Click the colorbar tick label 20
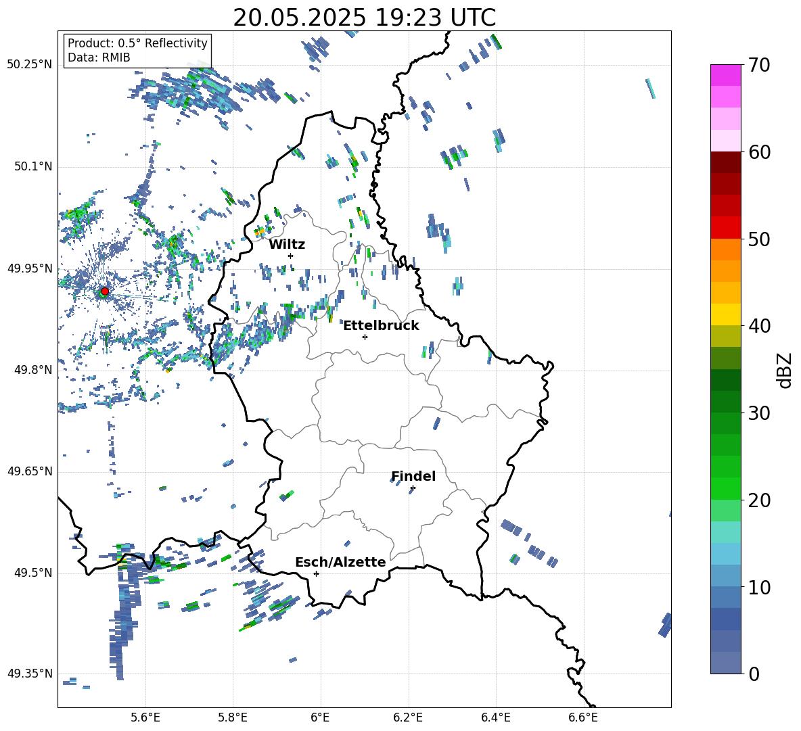Screen dimensions: 801x731 [x=760, y=500]
